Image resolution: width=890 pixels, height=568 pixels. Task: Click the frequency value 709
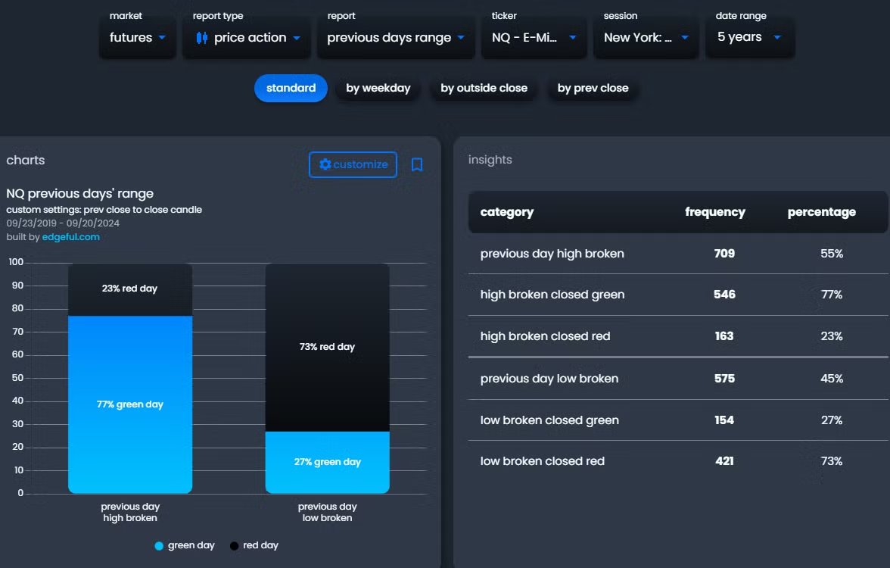(724, 254)
